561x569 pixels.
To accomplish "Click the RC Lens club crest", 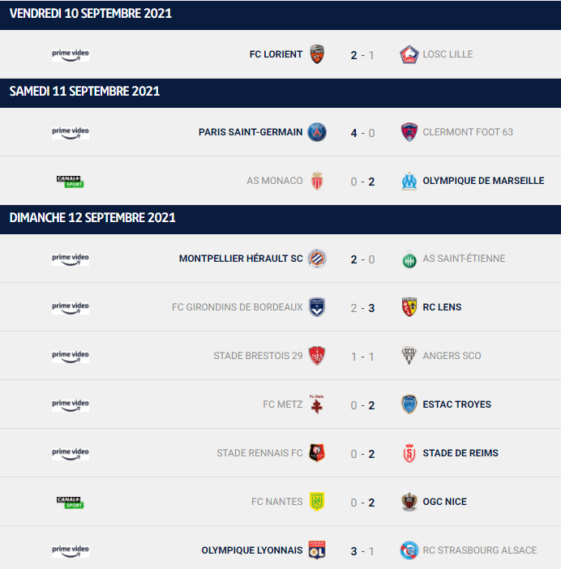I will click(409, 307).
